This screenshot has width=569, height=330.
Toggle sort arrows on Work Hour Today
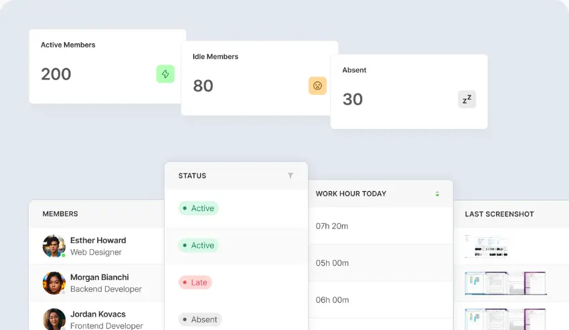[437, 194]
